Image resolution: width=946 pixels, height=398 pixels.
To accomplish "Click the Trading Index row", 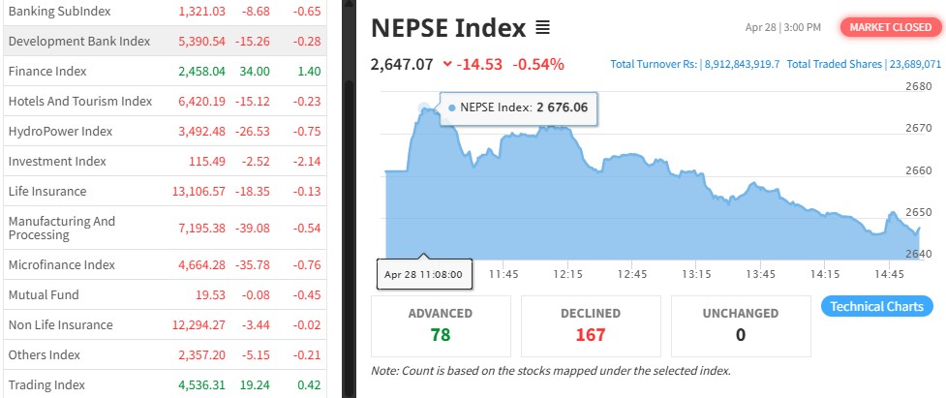I will point(165,384).
